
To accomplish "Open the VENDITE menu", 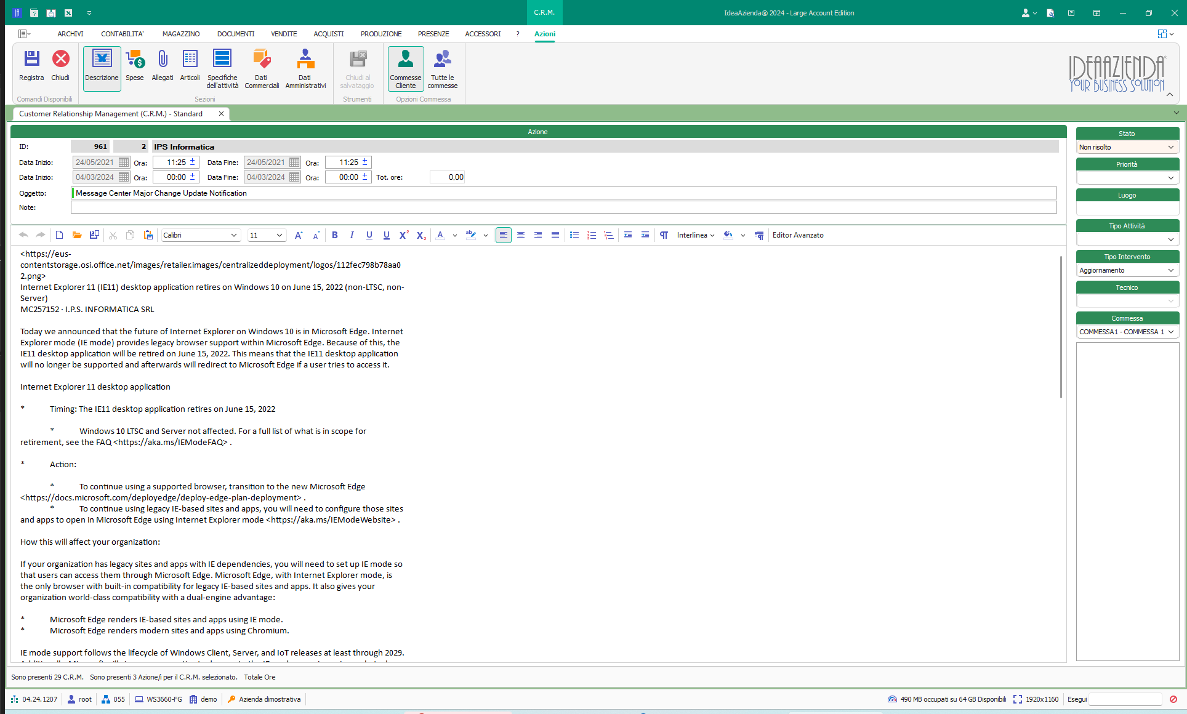I will pyautogui.click(x=284, y=34).
